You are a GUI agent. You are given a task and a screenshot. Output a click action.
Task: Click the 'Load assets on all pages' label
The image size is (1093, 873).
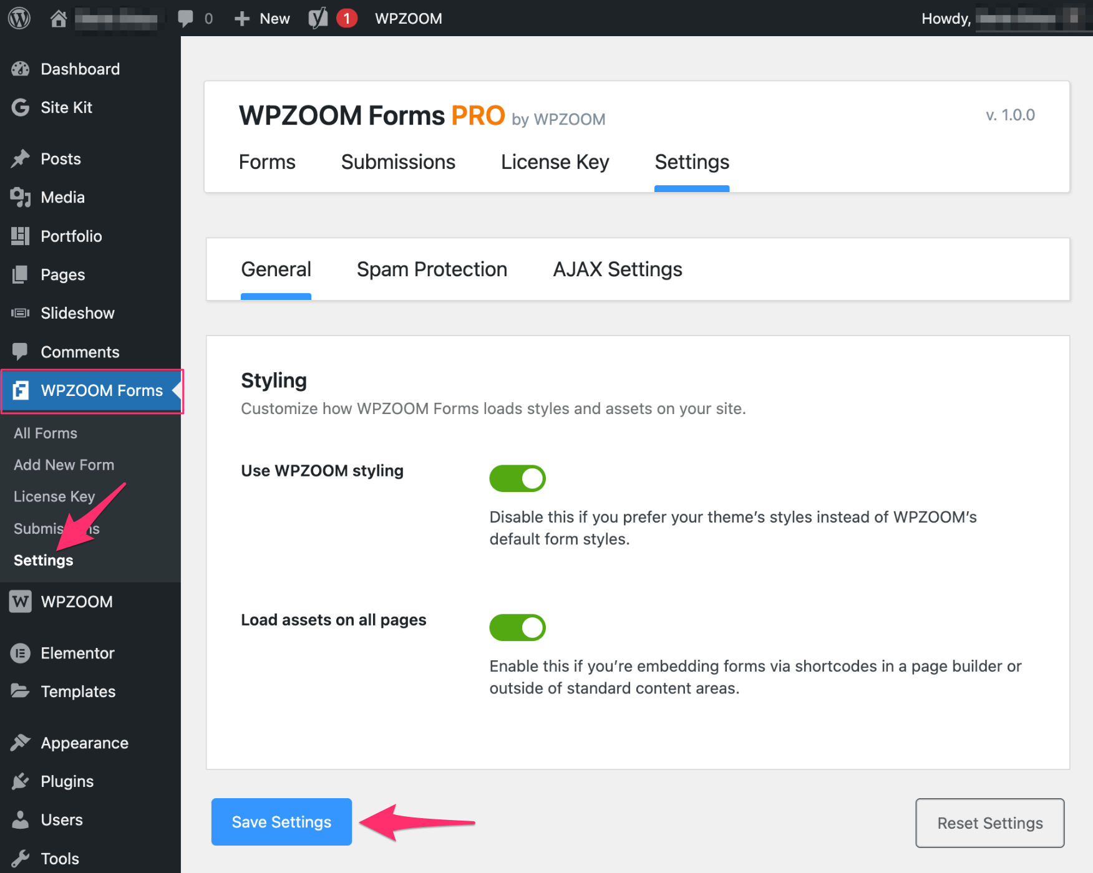tap(333, 620)
